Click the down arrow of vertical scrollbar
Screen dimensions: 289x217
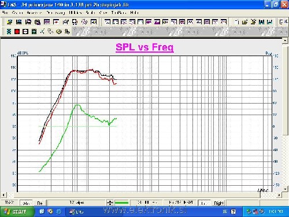tap(285, 189)
